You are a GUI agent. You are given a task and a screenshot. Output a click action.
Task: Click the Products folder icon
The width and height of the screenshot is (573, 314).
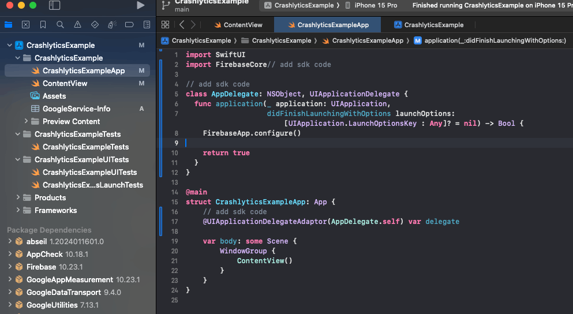(27, 197)
